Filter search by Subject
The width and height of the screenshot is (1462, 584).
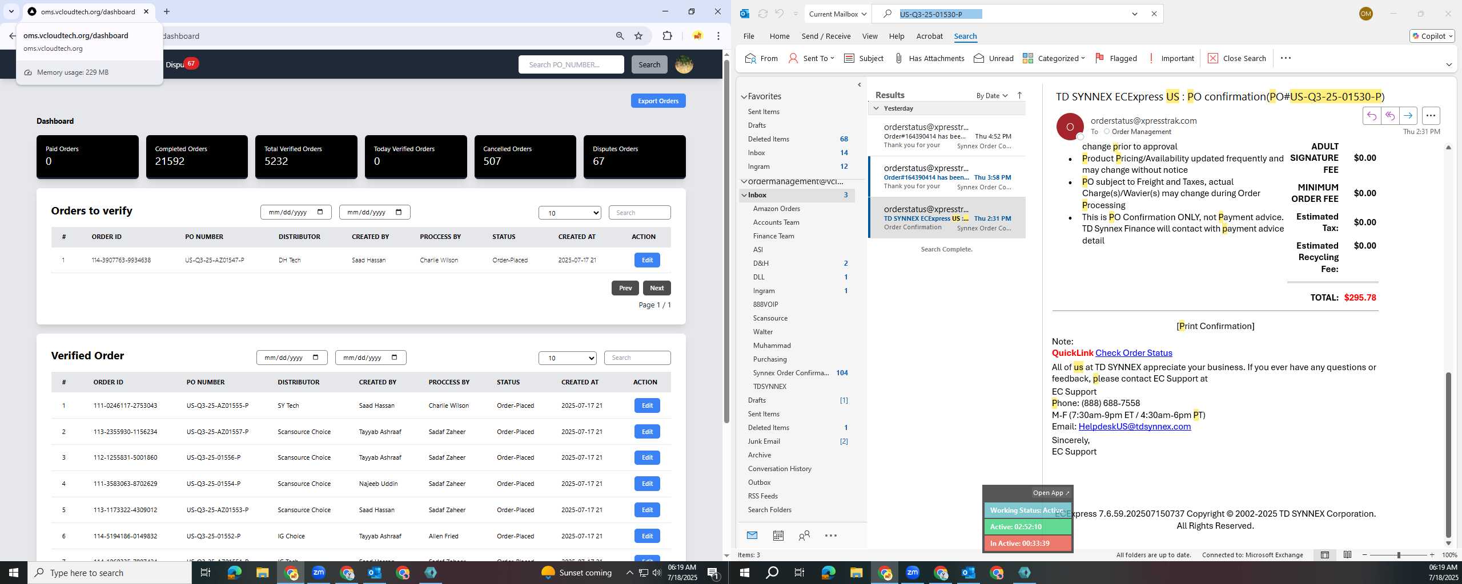coord(863,58)
